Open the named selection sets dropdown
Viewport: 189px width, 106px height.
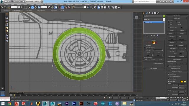(80, 7)
